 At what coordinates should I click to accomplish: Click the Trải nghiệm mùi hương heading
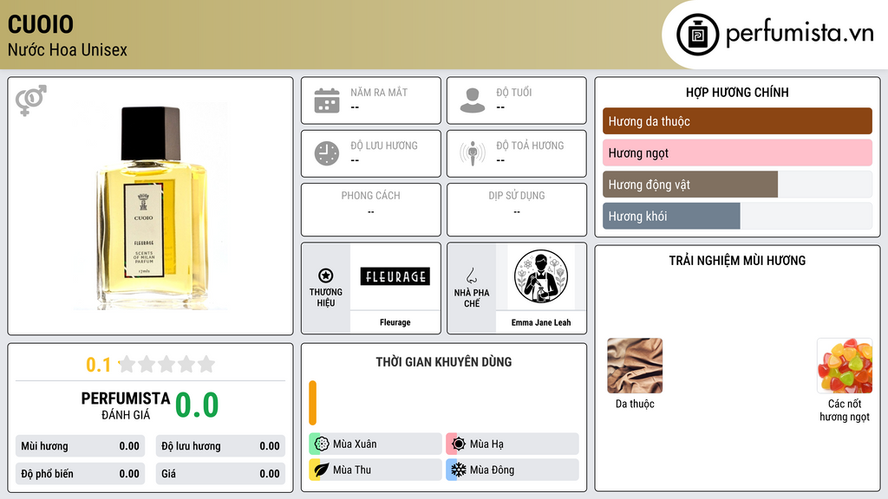(x=737, y=261)
